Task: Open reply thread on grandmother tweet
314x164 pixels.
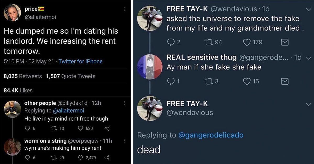Action: pos(170,42)
